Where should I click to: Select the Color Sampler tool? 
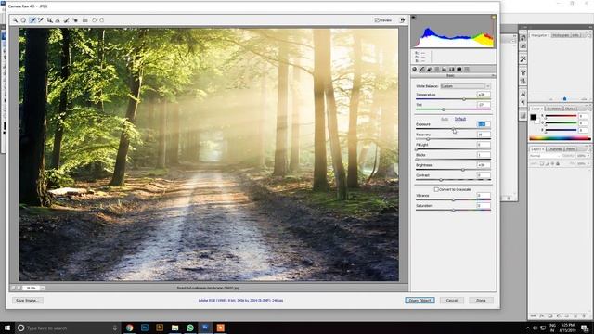click(40, 20)
